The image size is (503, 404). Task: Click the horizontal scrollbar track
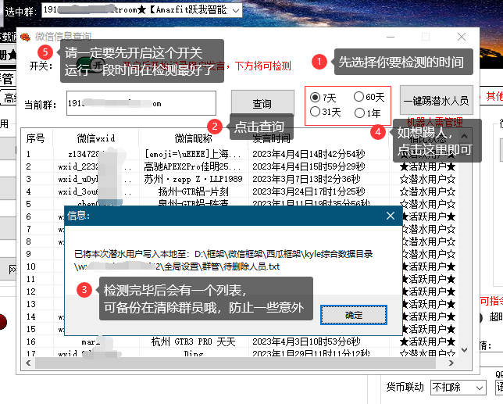tap(236, 363)
